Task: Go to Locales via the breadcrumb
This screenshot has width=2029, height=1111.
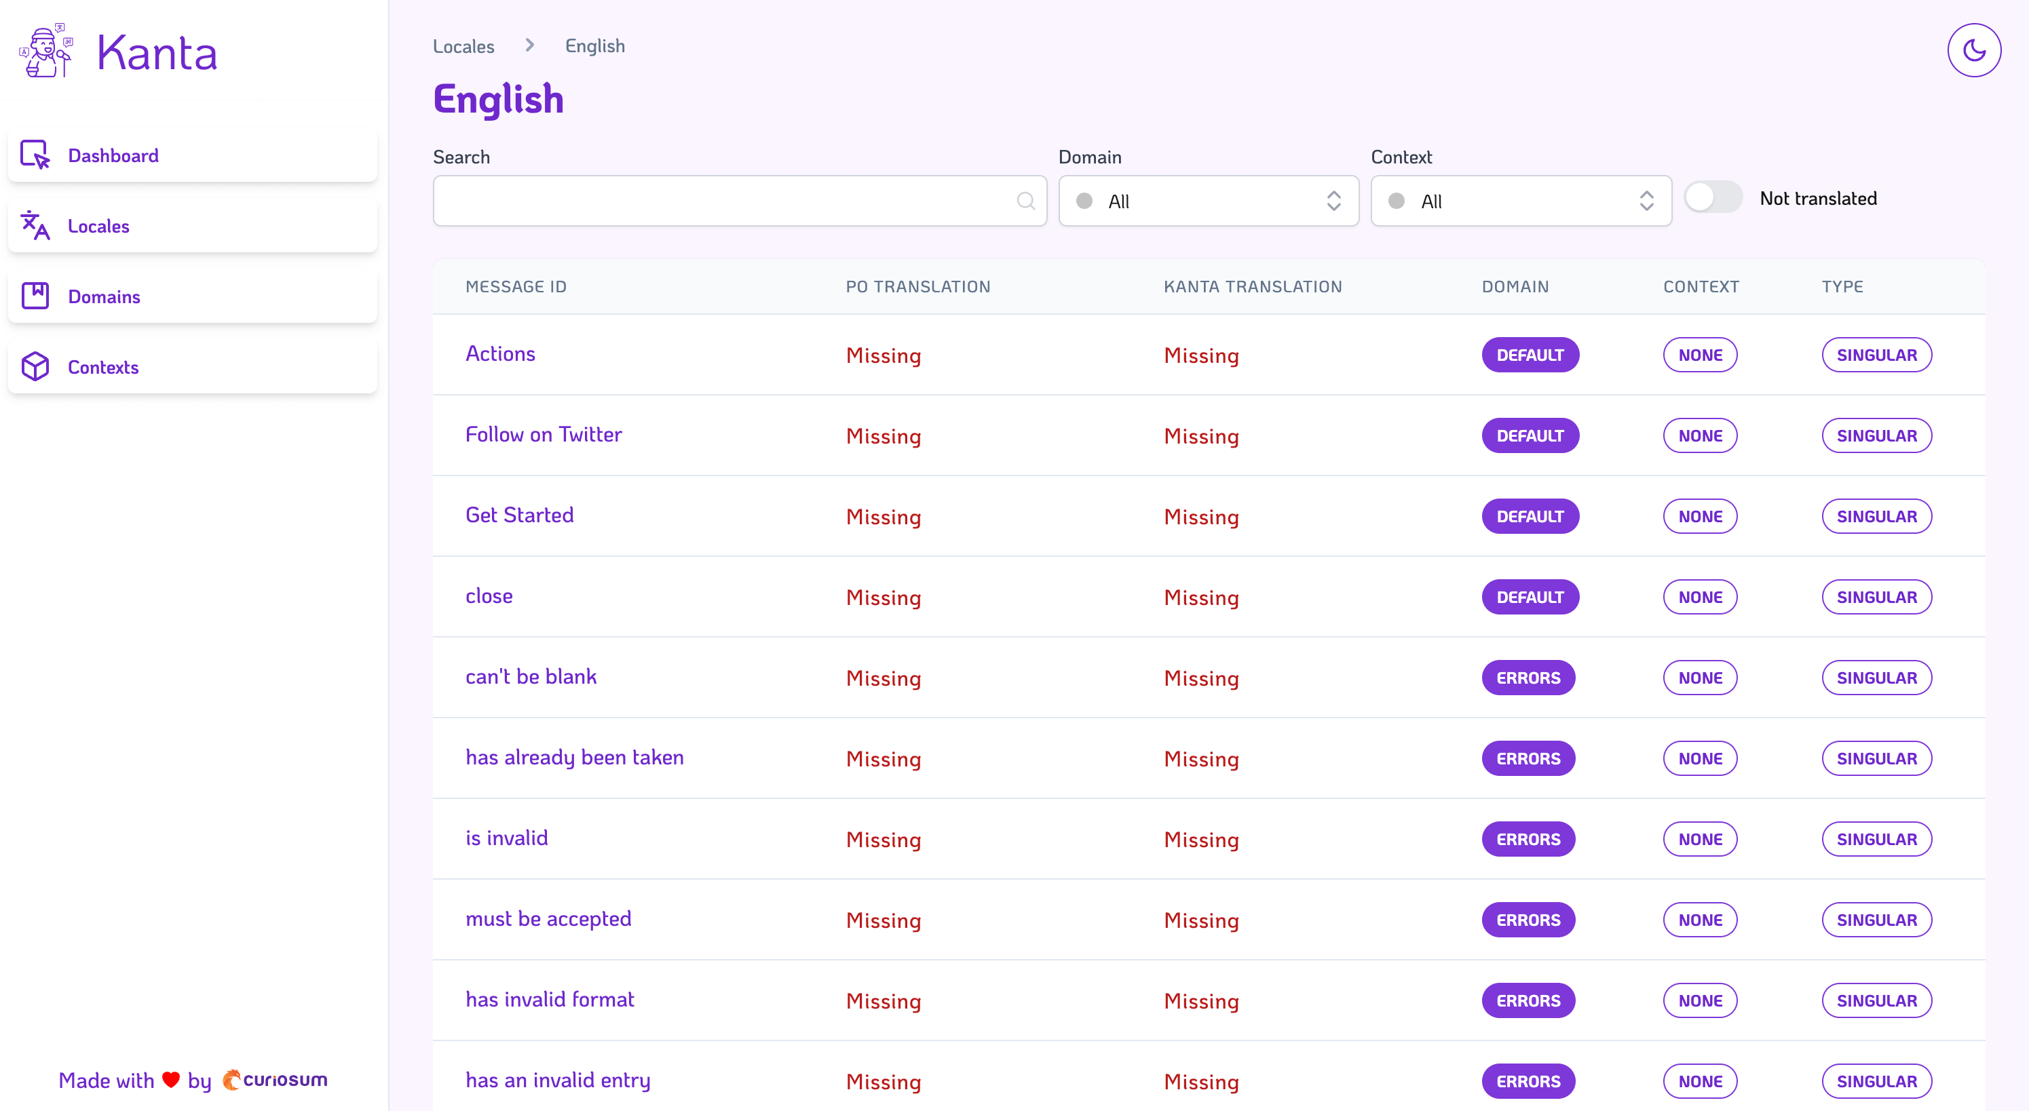Action: coord(464,46)
